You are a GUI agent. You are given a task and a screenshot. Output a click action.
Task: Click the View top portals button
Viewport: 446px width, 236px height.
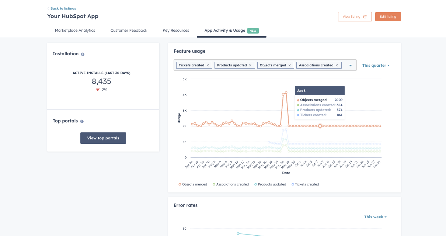[103, 138]
